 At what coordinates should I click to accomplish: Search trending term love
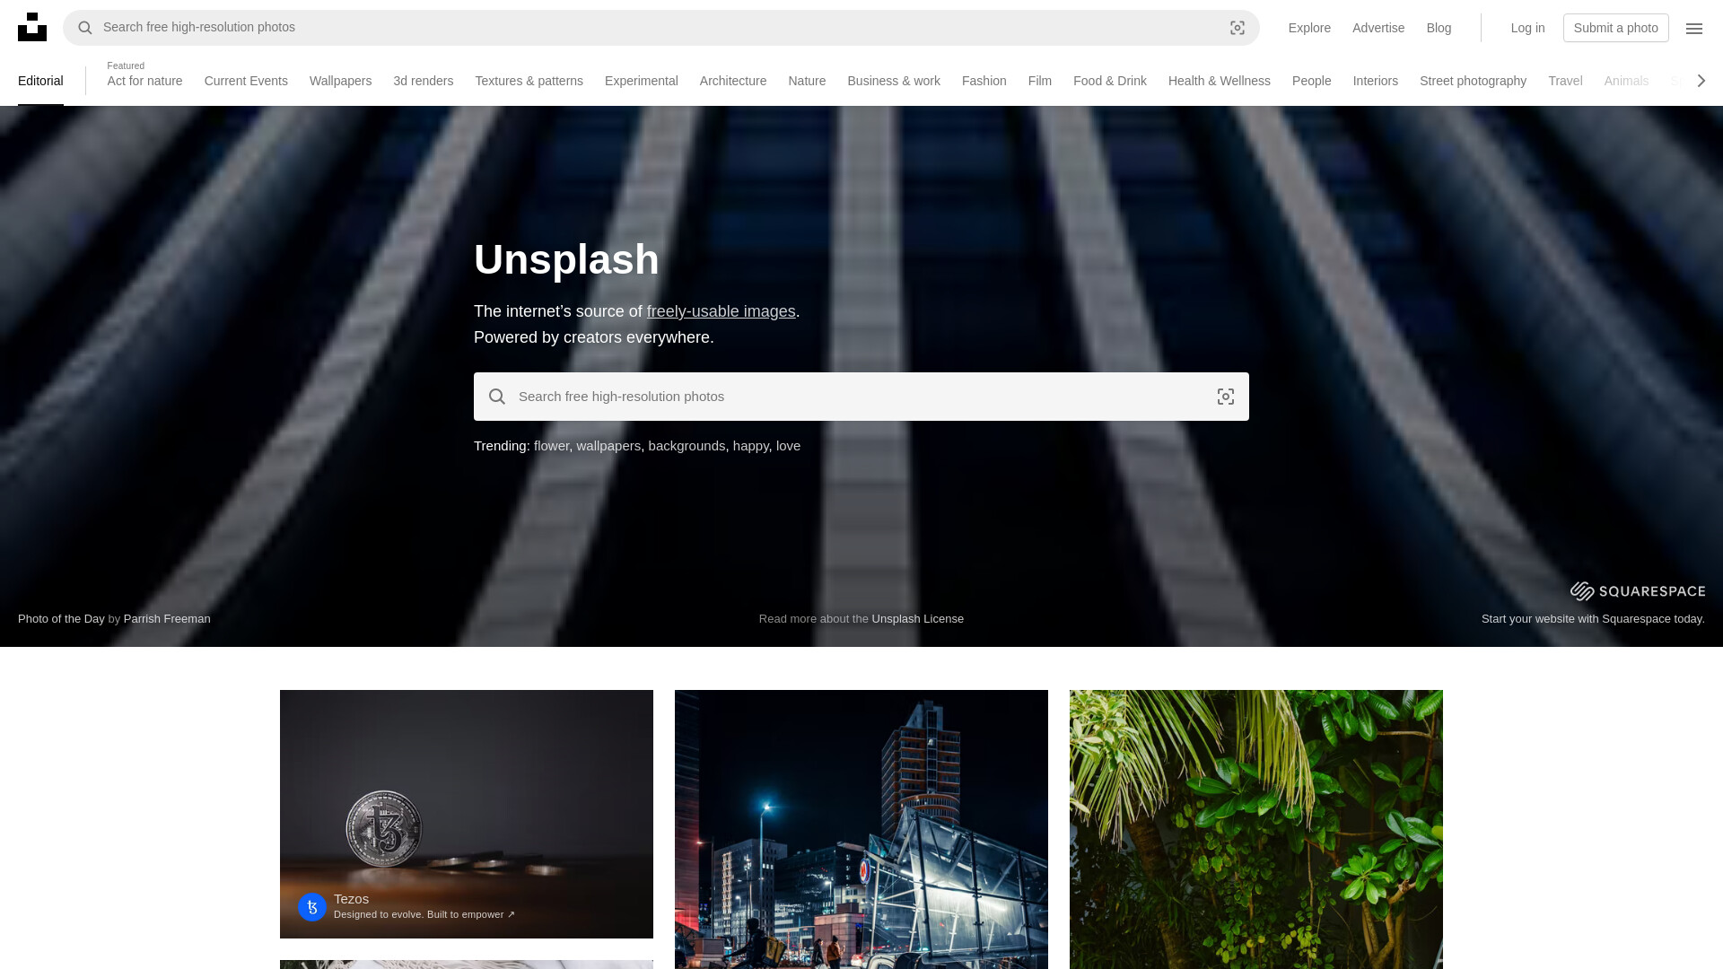tap(788, 446)
